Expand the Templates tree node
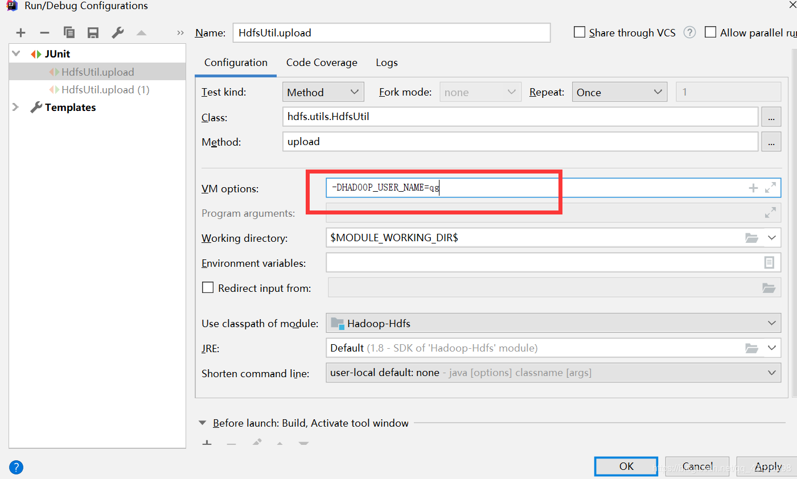 [x=16, y=107]
